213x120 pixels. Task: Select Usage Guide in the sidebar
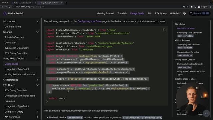click(x=11, y=64)
